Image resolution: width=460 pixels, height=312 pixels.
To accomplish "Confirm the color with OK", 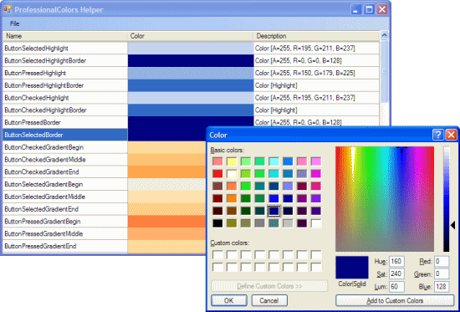I will [229, 300].
